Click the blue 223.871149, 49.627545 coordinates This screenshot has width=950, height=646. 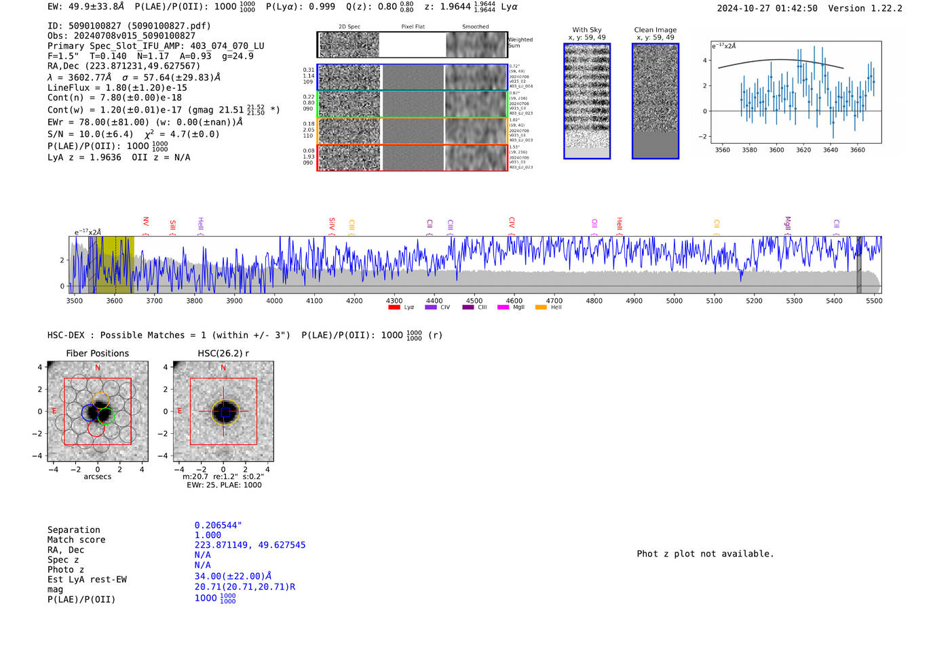250,545
